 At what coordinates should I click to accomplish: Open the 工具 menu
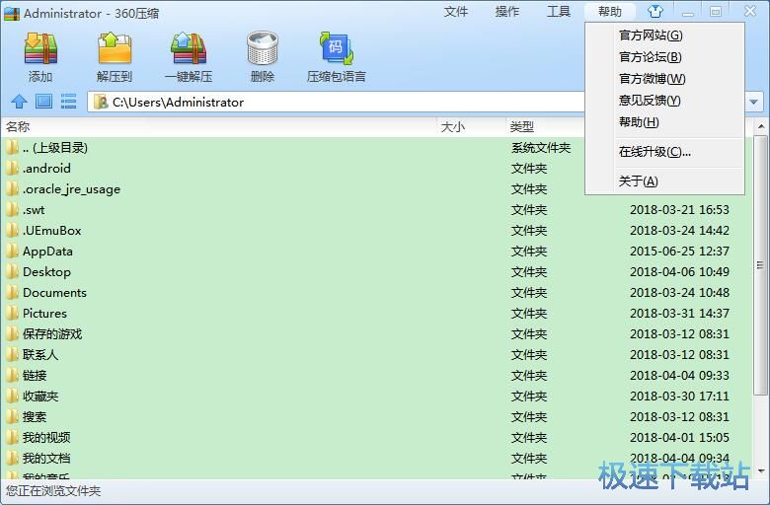pyautogui.click(x=559, y=11)
